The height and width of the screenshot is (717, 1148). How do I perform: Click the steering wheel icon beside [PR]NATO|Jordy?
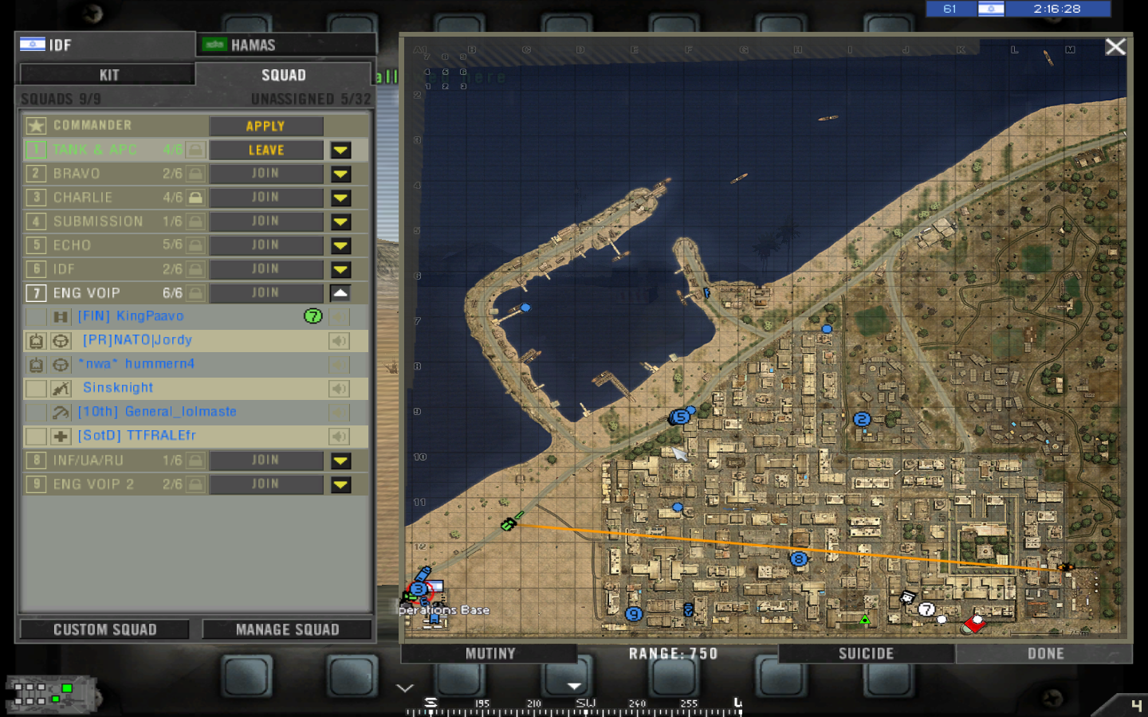click(61, 341)
